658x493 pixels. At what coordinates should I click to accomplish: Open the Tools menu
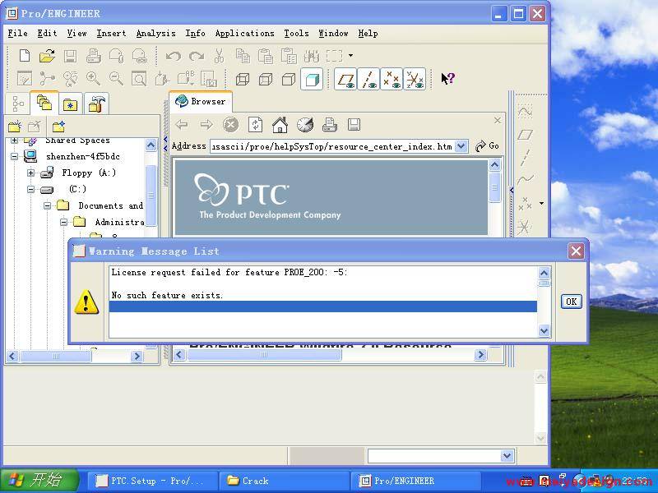(x=296, y=33)
